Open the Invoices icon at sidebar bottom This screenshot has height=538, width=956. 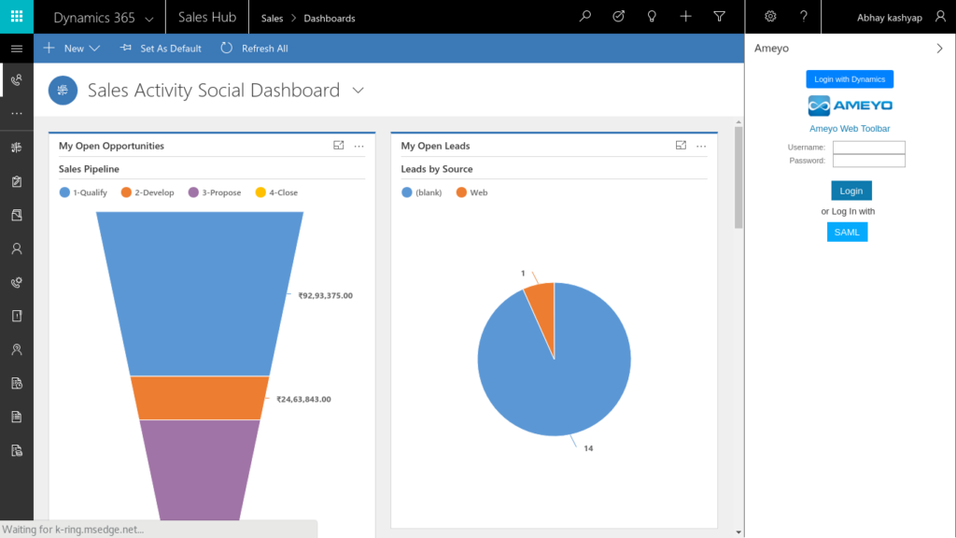coord(17,450)
